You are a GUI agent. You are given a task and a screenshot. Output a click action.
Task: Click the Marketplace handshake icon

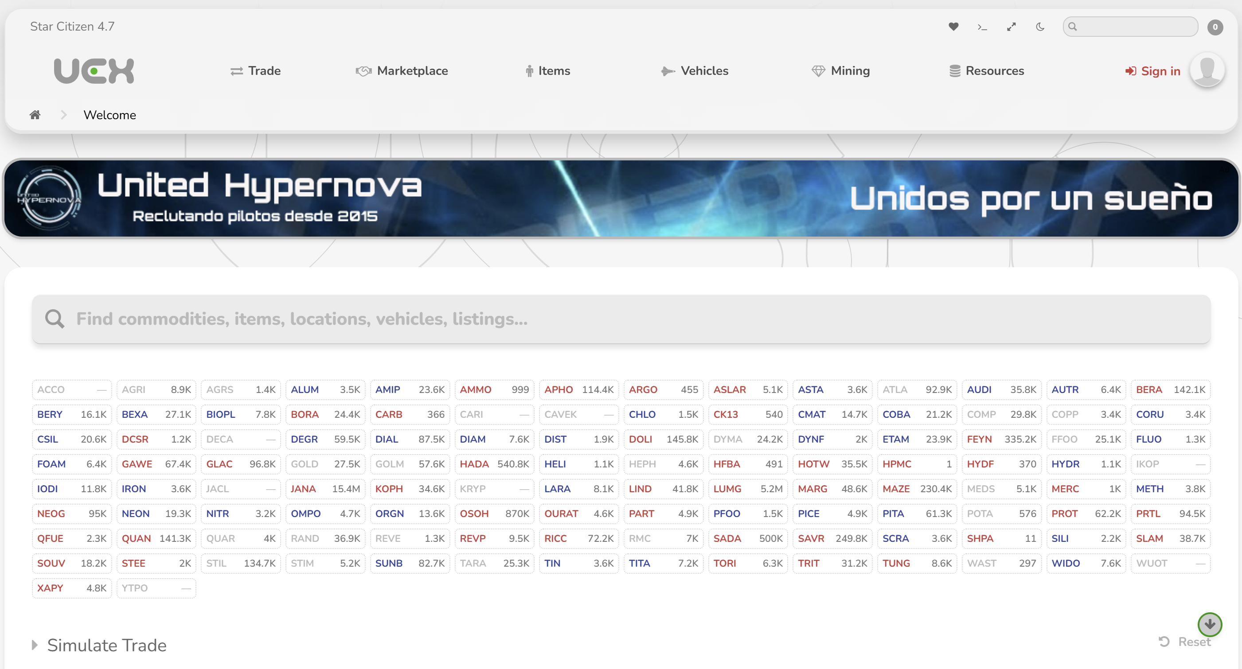[x=363, y=70]
